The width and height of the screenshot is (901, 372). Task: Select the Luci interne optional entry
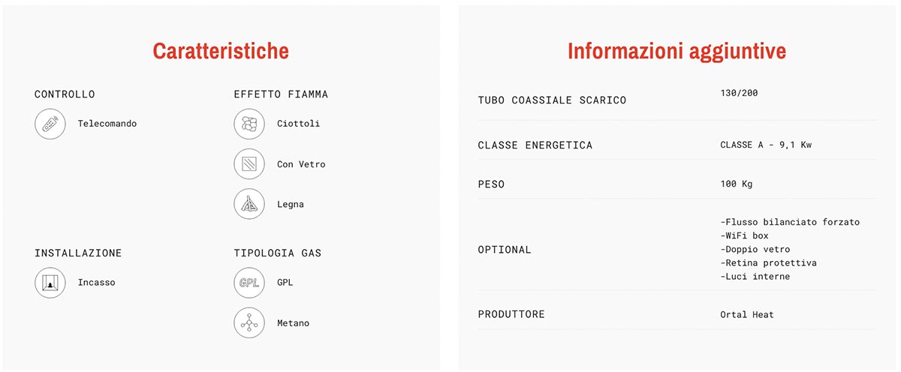755,277
